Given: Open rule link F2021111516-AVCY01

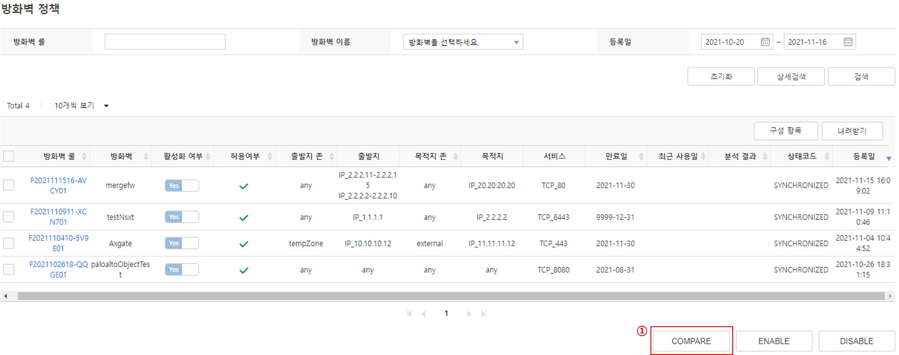Looking at the screenshot, I should click(x=58, y=186).
